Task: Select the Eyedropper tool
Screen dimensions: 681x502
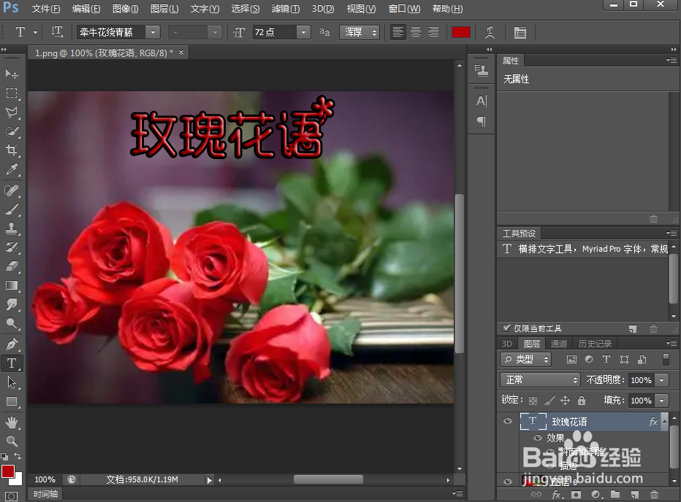Action: (12, 169)
